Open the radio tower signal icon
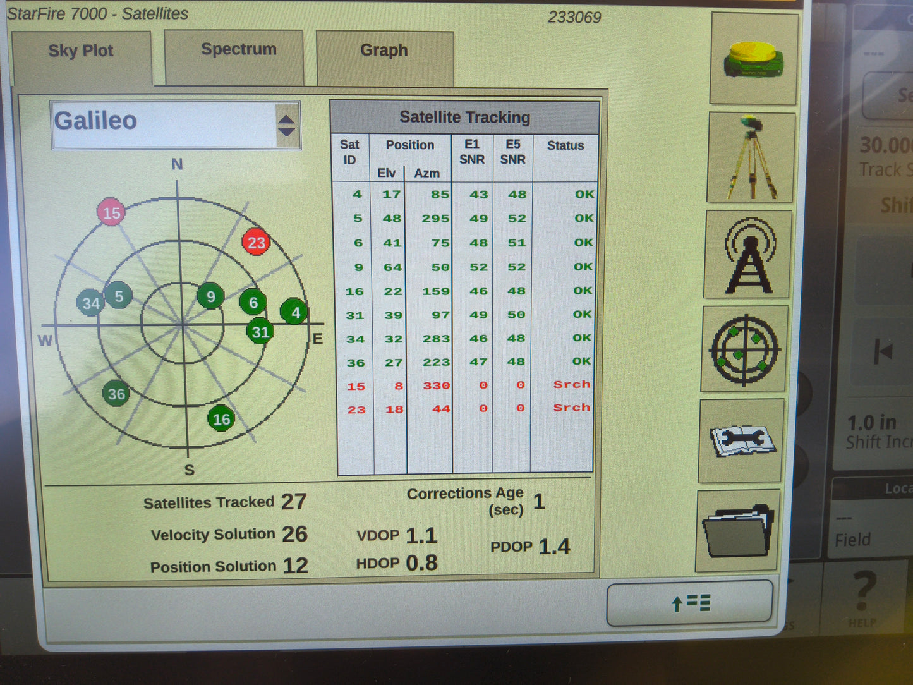913x685 pixels. [x=748, y=255]
